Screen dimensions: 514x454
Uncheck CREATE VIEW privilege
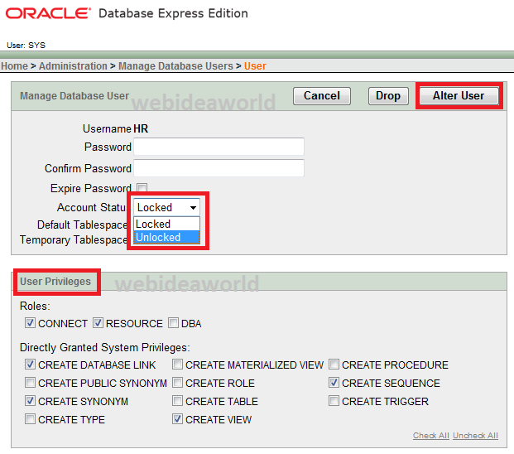pyautogui.click(x=177, y=419)
